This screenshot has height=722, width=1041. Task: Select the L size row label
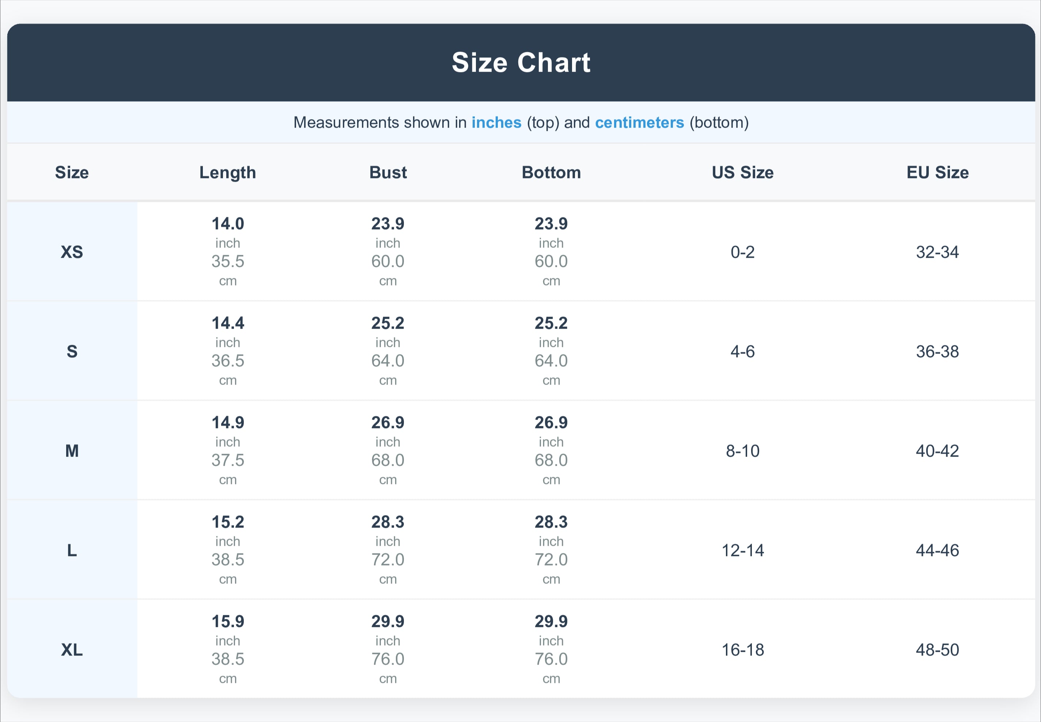tap(72, 551)
